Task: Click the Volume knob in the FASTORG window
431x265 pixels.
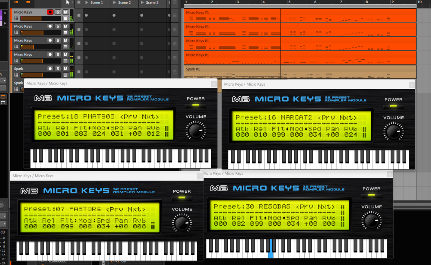Action: coord(182,223)
